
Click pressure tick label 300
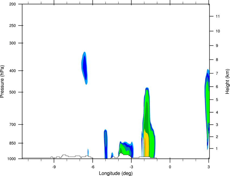point(12,43)
